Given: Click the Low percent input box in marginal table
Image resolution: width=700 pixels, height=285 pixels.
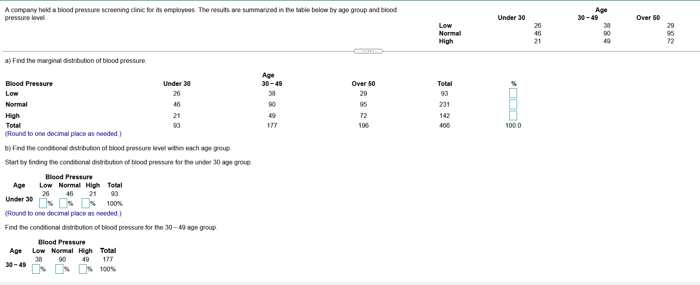Looking at the screenshot, I should pos(513,93).
